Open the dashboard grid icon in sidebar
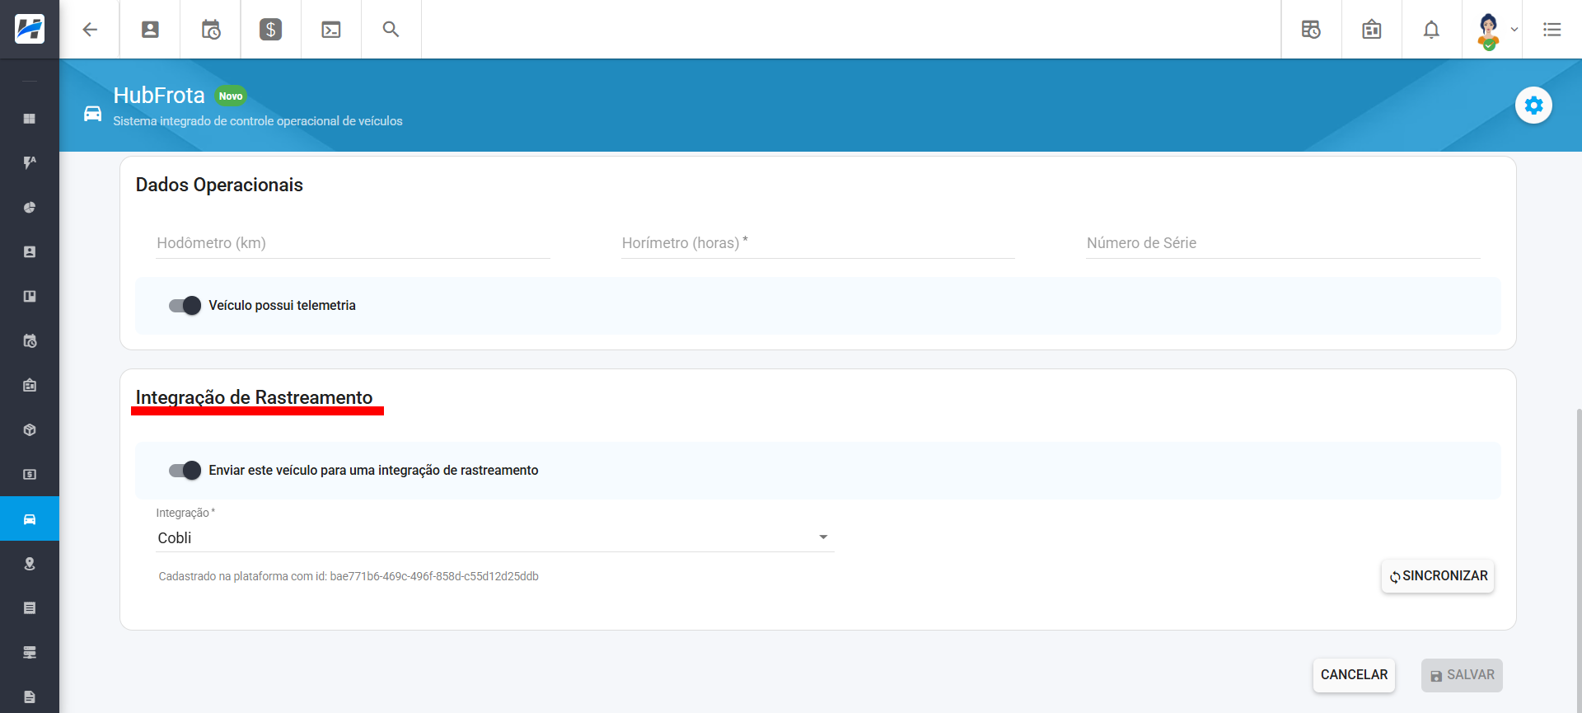This screenshot has width=1582, height=713. [30, 119]
